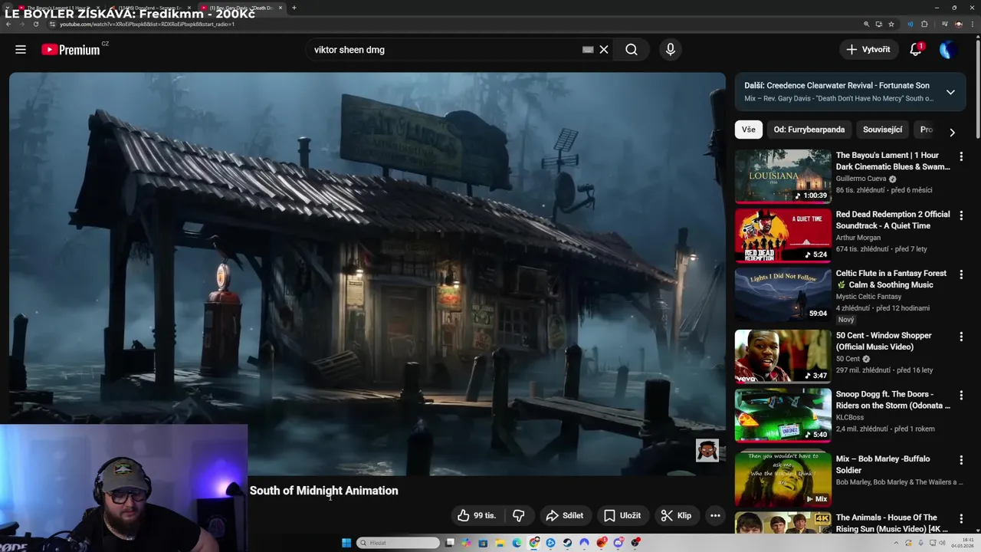This screenshot has height=552, width=981.
Task: Open the Vytvořit create button
Action: point(868,49)
